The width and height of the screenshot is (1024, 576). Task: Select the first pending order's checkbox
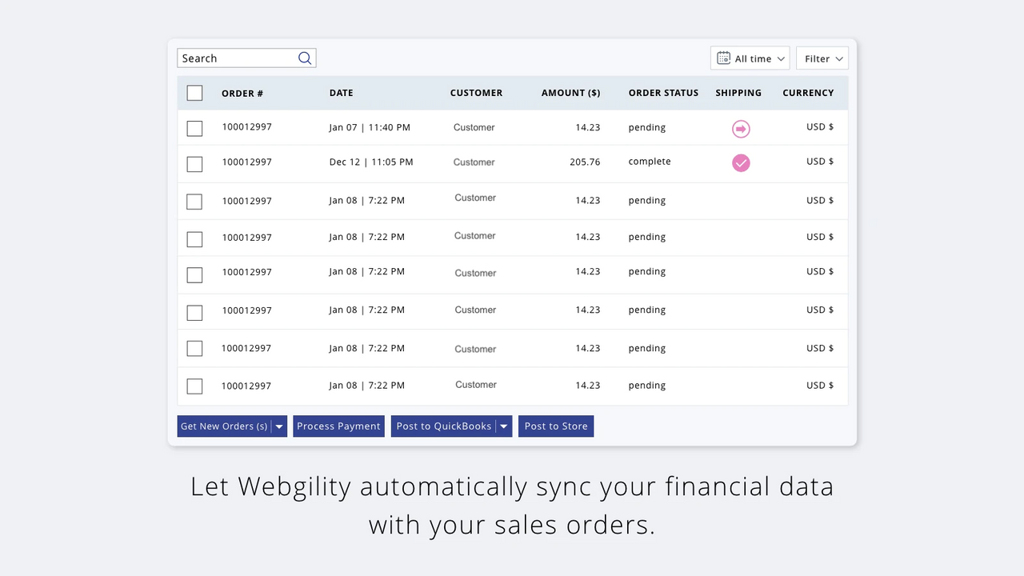click(194, 128)
